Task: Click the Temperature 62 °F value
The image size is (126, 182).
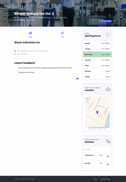Action: 101,155
